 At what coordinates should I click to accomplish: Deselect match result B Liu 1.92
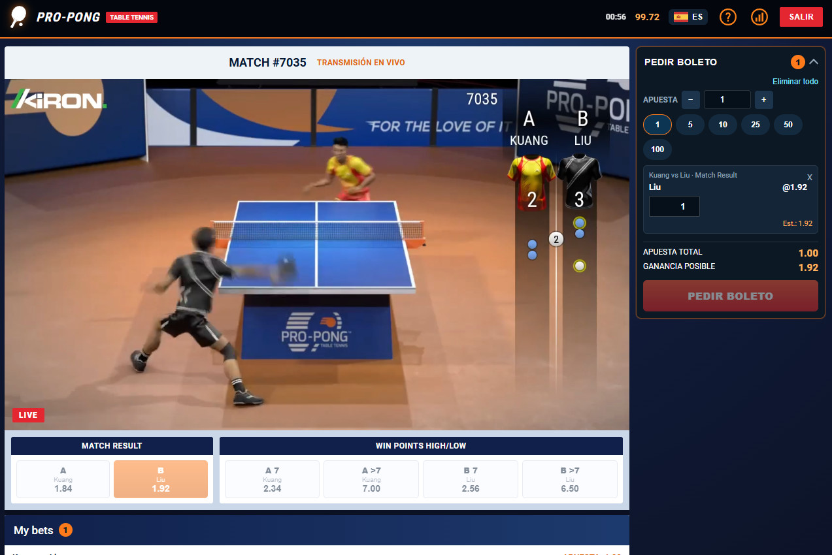[x=161, y=479]
